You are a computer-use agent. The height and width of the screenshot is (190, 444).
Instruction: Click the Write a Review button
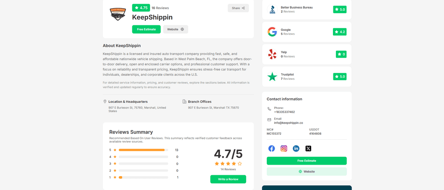(228, 179)
